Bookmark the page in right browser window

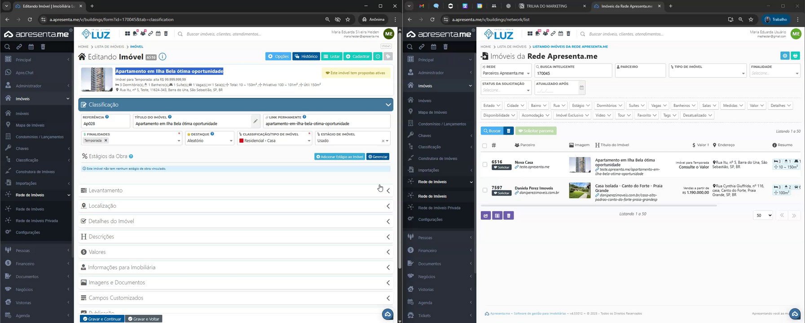point(751,19)
